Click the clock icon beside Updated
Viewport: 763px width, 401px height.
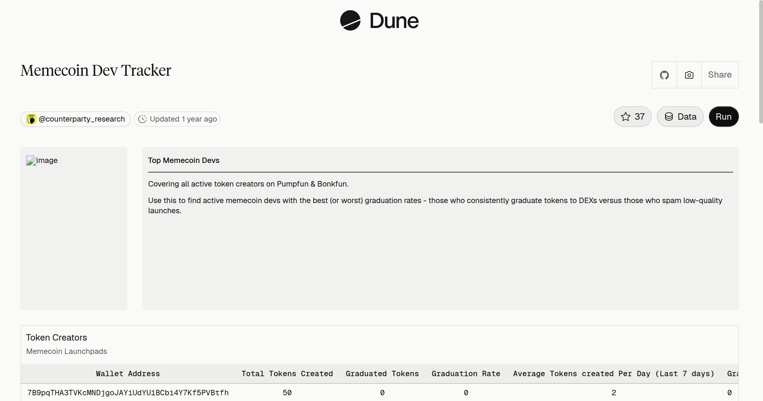tap(142, 119)
